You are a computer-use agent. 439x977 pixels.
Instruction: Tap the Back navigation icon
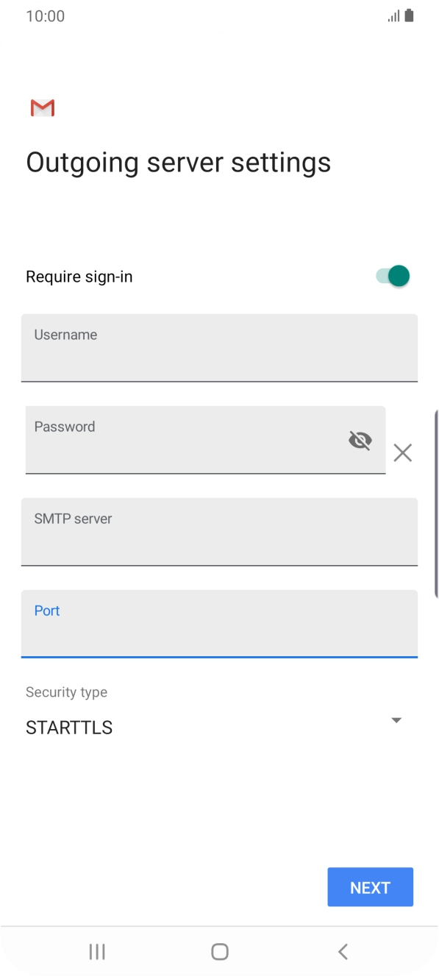(342, 951)
